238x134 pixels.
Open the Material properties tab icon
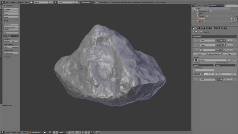[x=218, y=28]
